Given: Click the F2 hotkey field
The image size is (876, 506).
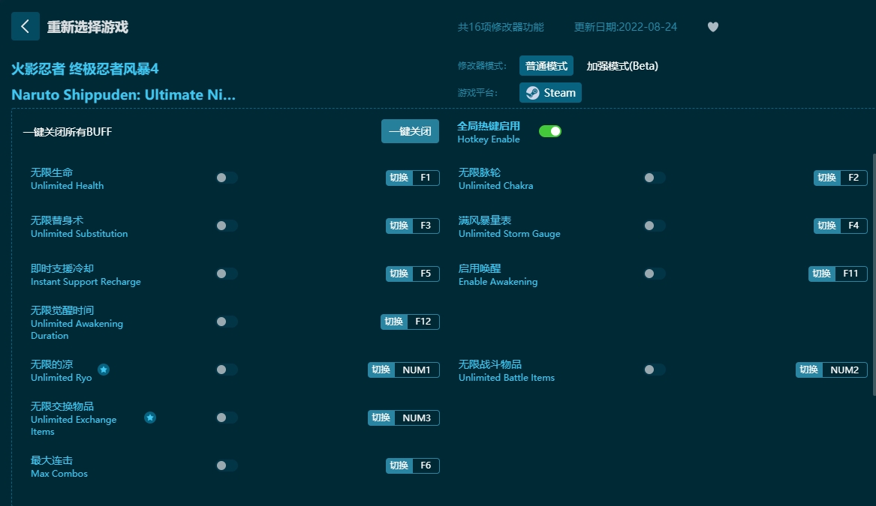Looking at the screenshot, I should [x=853, y=178].
